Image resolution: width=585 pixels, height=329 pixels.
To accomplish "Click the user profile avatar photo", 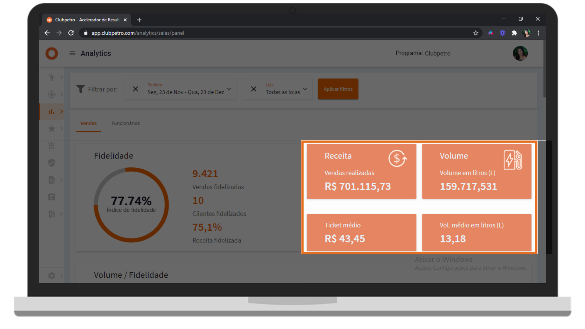I will pyautogui.click(x=520, y=53).
